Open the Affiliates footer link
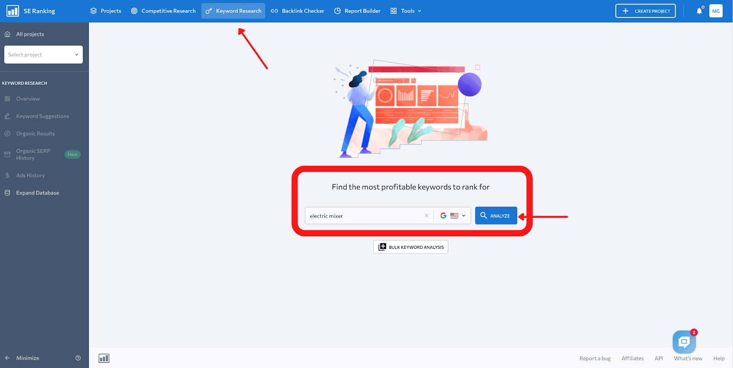Screen dimensions: 733x368 632,358
